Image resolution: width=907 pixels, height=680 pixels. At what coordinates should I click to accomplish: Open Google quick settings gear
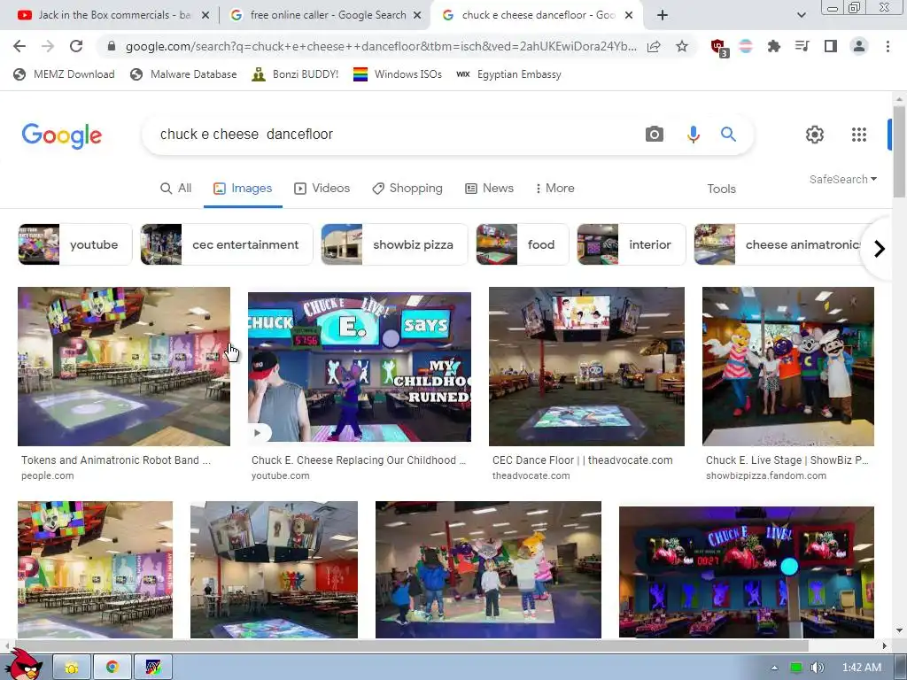[815, 135]
